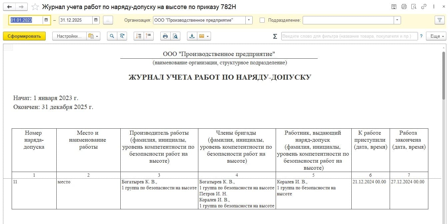Expand all report groups
The height and width of the screenshot is (224, 448).
point(139,36)
